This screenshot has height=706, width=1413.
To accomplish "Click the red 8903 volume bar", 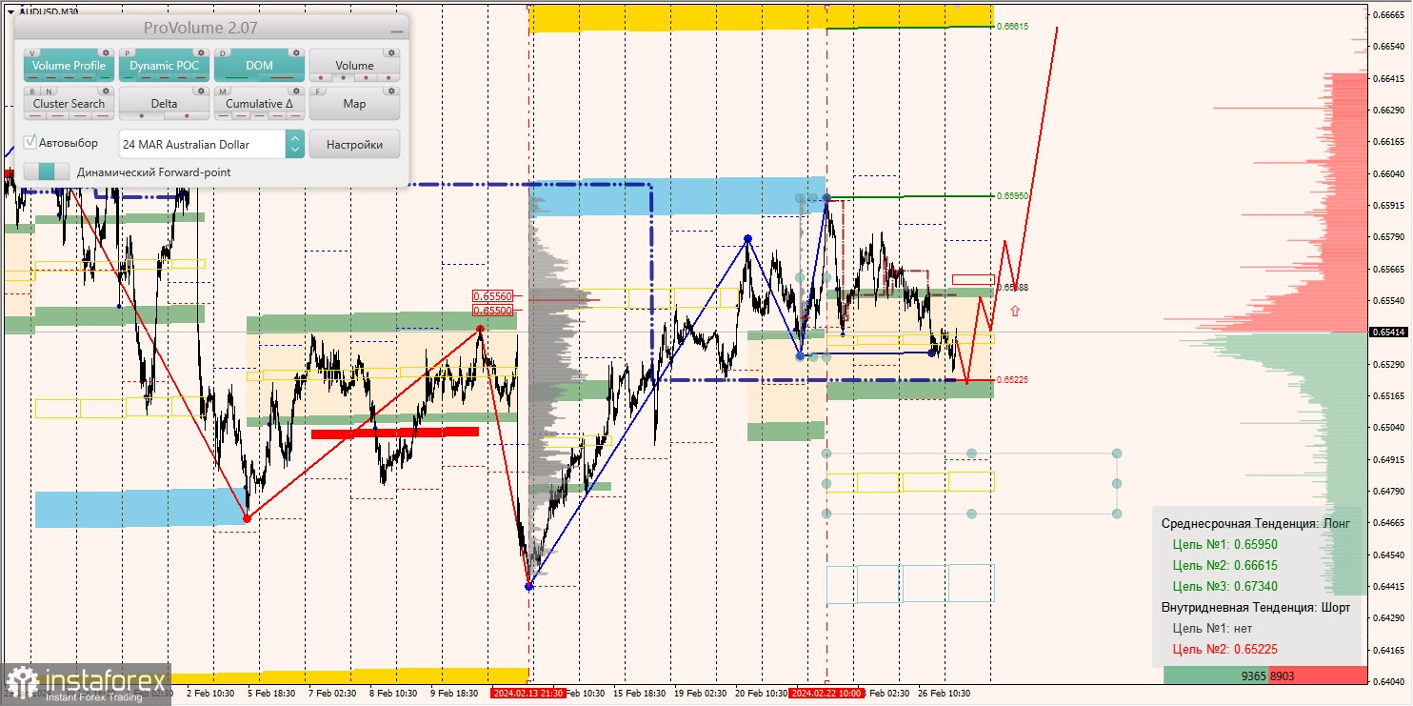I will (x=1318, y=676).
